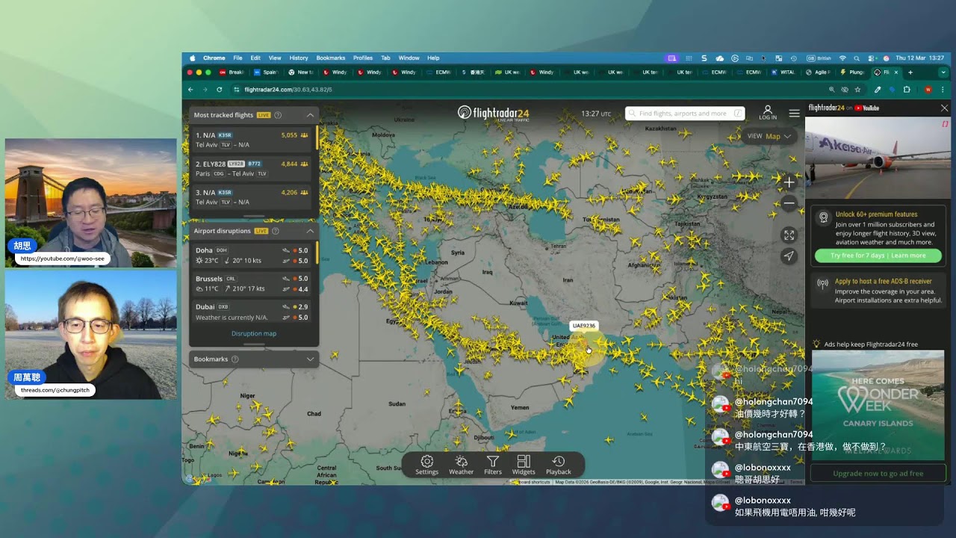Zoom out on the map with minus button

789,203
